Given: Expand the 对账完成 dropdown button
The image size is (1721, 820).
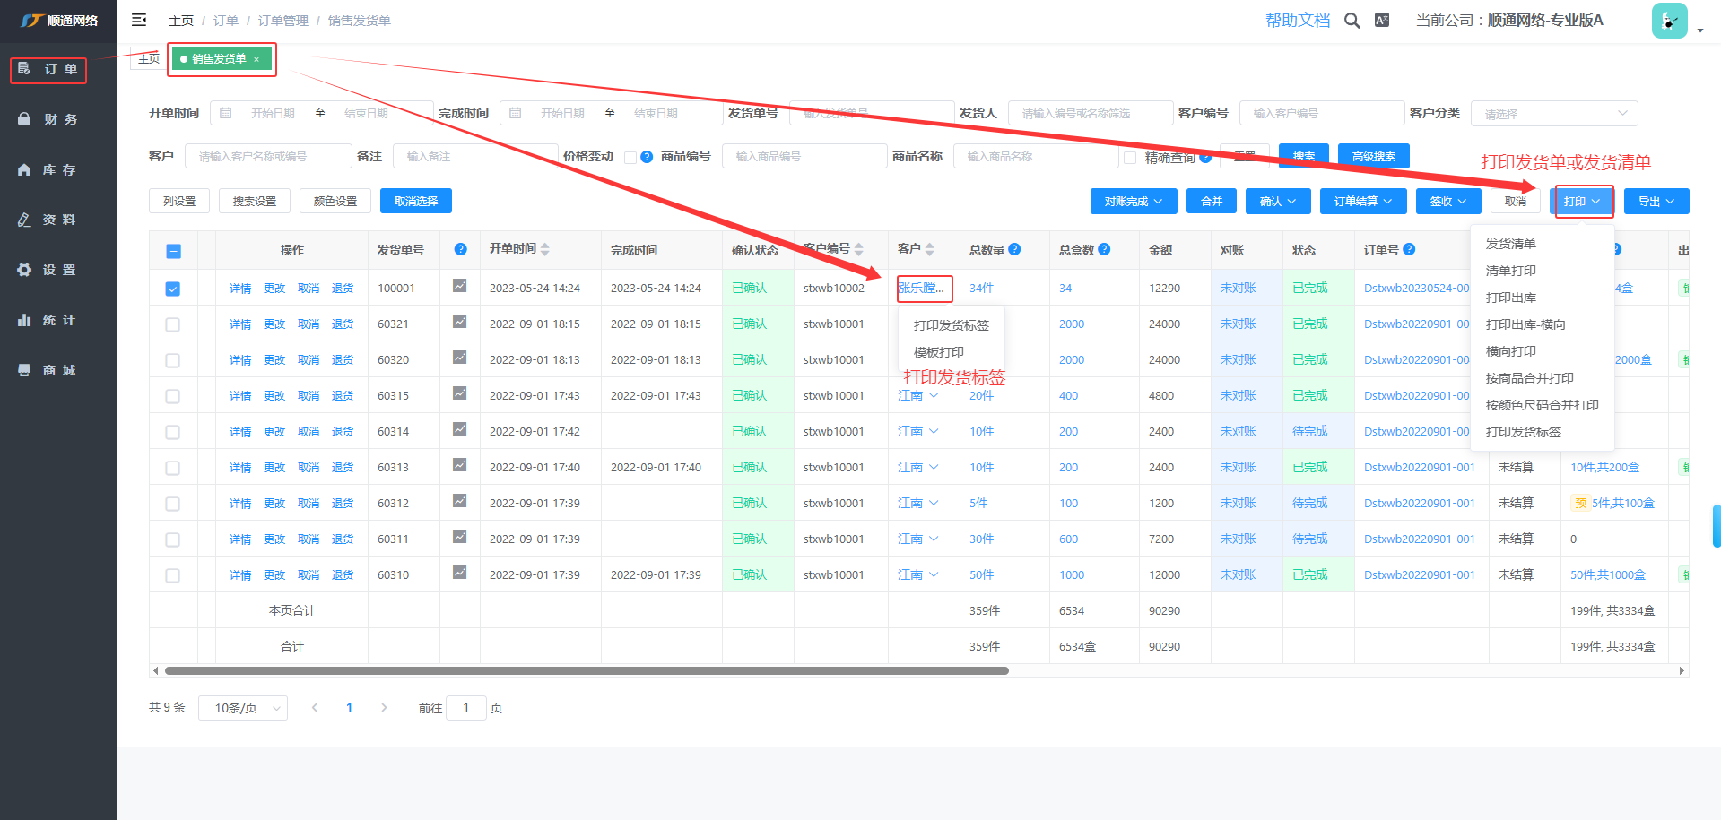Looking at the screenshot, I should (1134, 202).
